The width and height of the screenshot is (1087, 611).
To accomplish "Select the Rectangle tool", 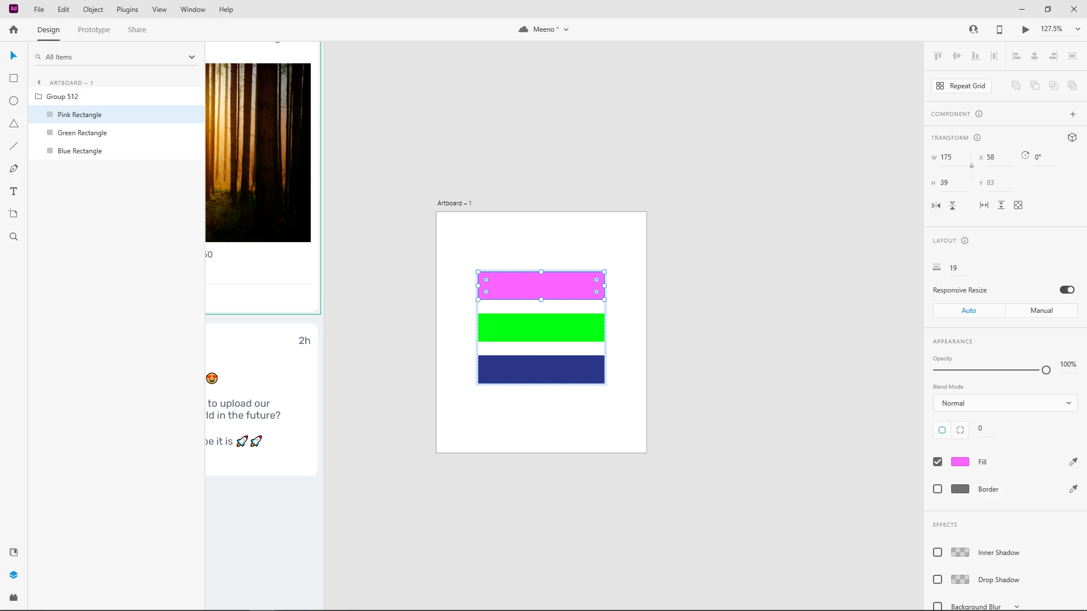I will (x=14, y=78).
